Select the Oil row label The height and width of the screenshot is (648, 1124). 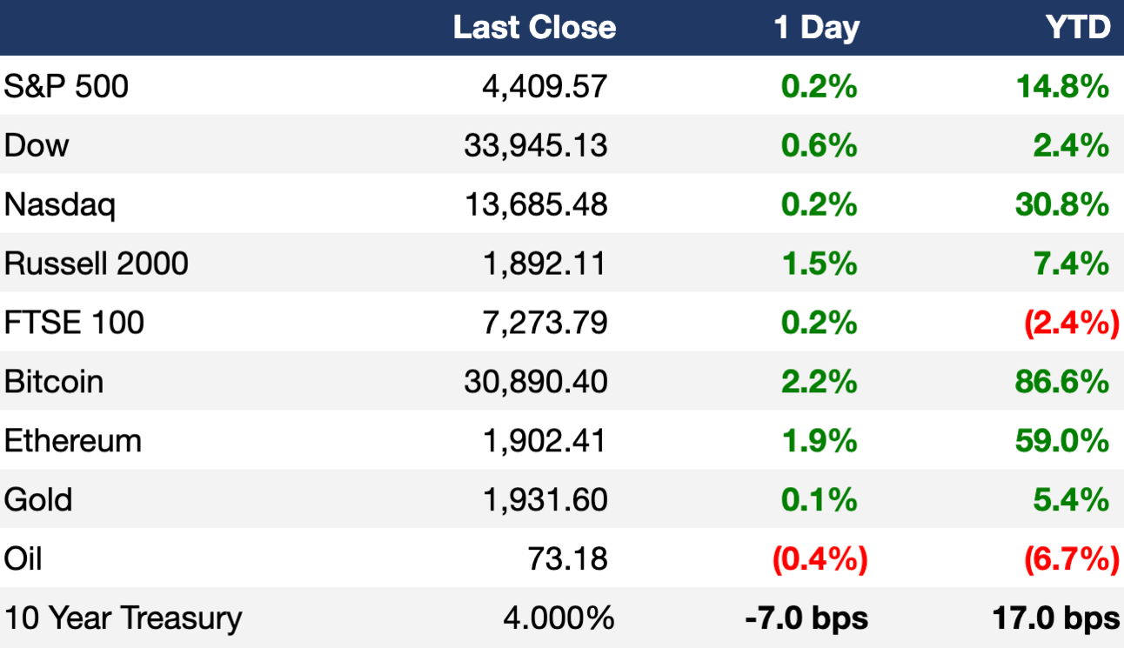coord(23,558)
